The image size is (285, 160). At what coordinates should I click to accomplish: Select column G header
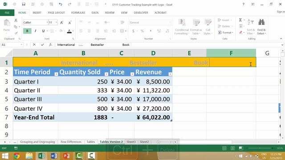pos(267,53)
